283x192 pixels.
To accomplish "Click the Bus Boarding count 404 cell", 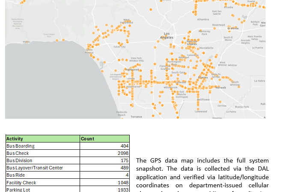I will coord(104,146).
